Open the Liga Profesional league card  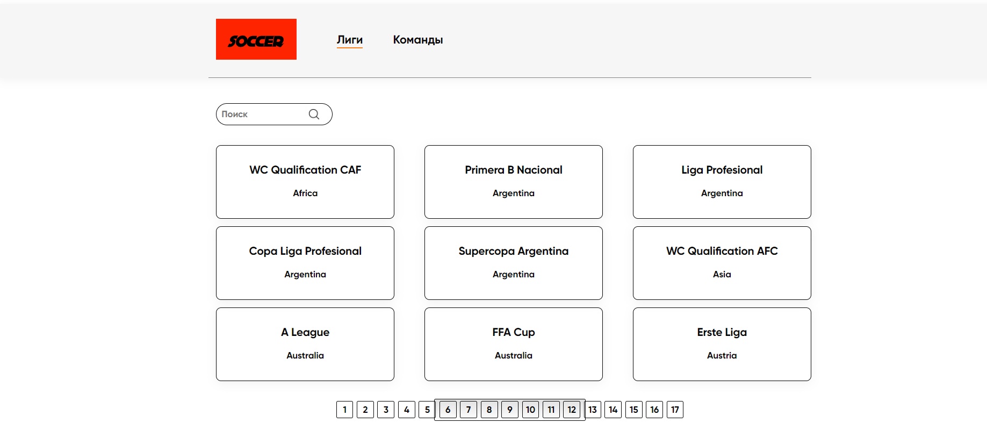722,182
